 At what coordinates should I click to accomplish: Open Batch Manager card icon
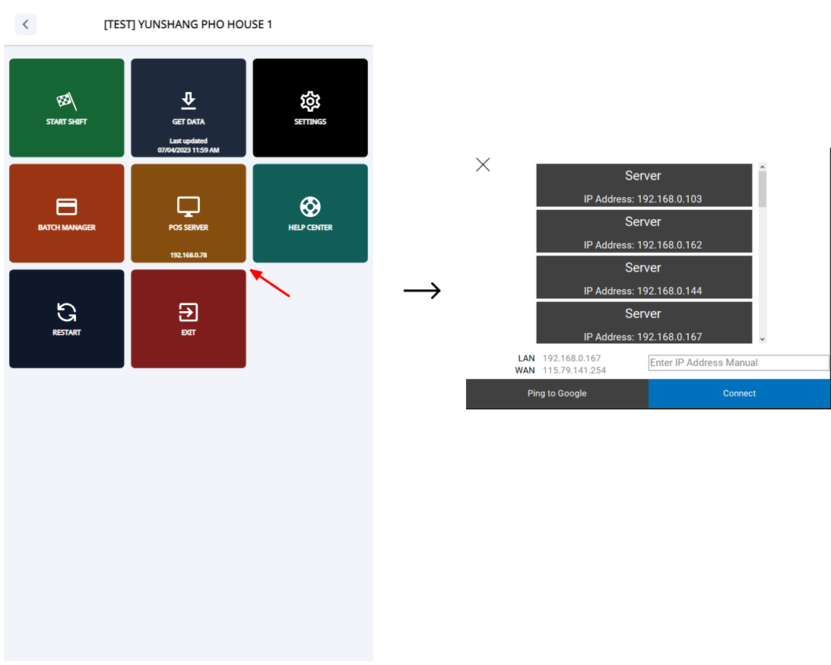pos(67,207)
